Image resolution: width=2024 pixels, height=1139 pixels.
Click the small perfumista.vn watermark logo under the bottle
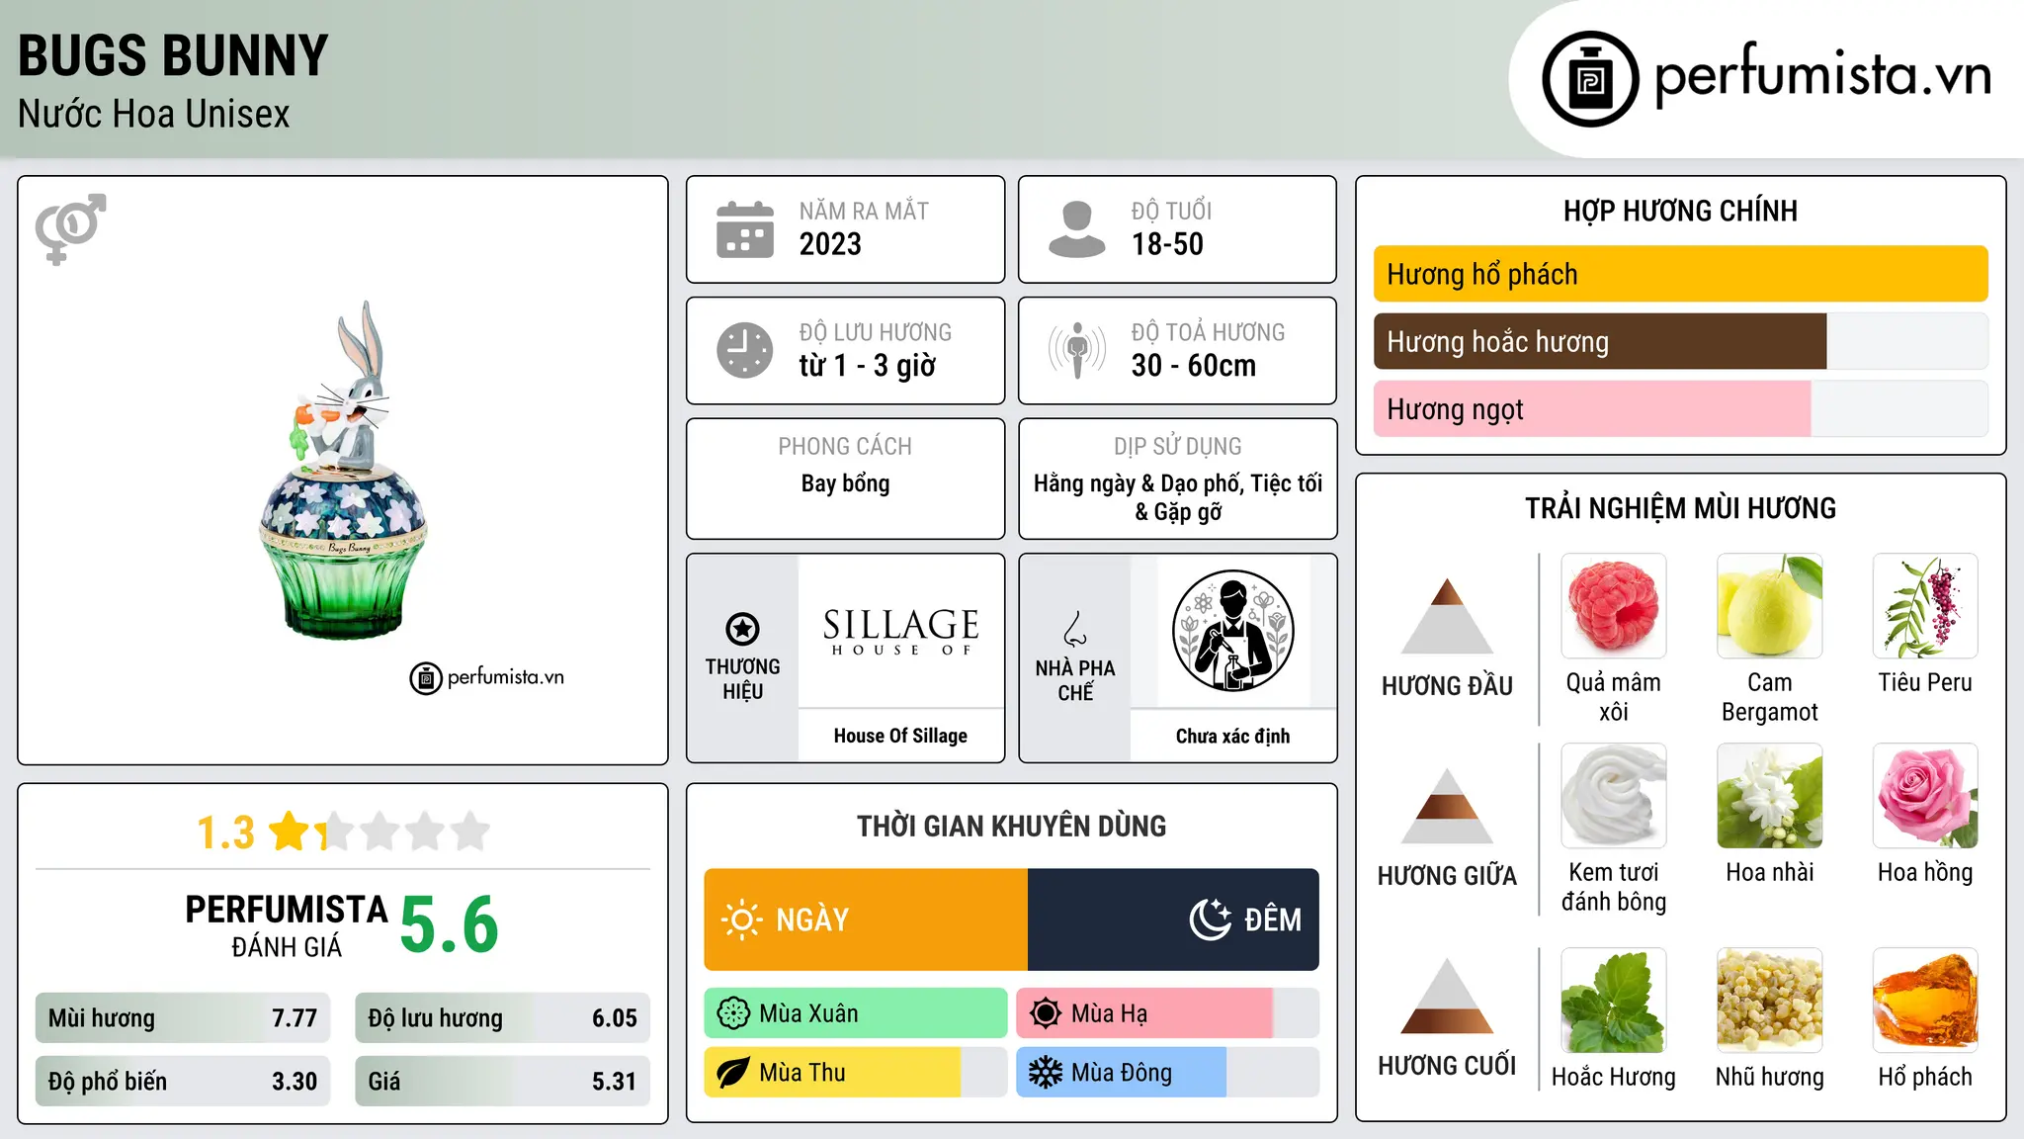coord(487,678)
